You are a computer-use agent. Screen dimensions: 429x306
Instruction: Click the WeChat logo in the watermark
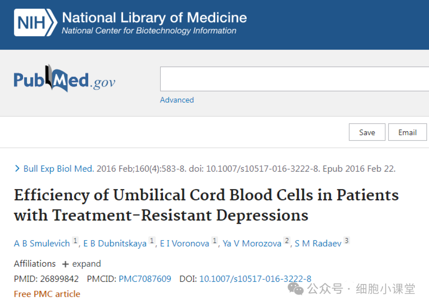pos(296,289)
